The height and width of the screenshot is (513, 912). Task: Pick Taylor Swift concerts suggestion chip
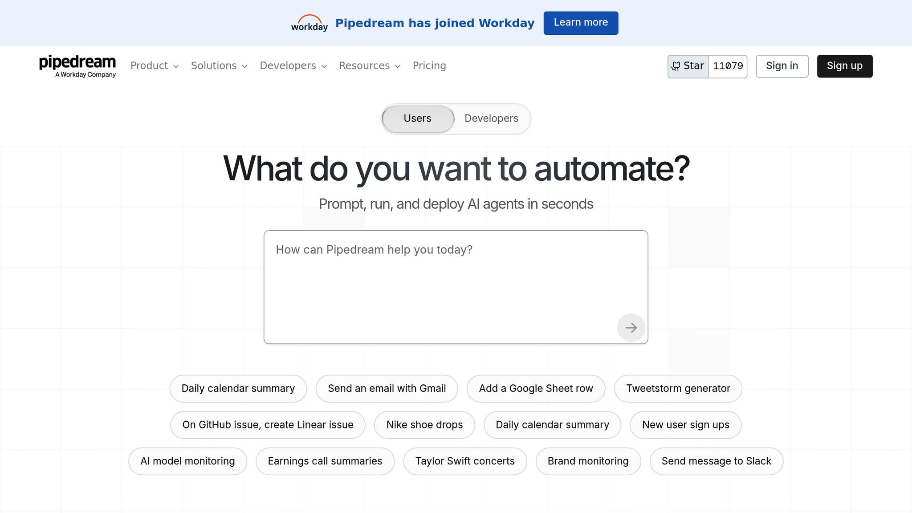pos(464,461)
